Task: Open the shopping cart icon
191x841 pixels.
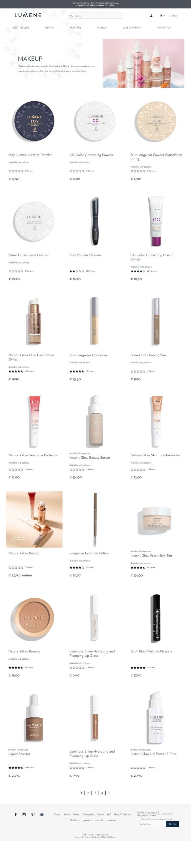Action: (x=161, y=16)
